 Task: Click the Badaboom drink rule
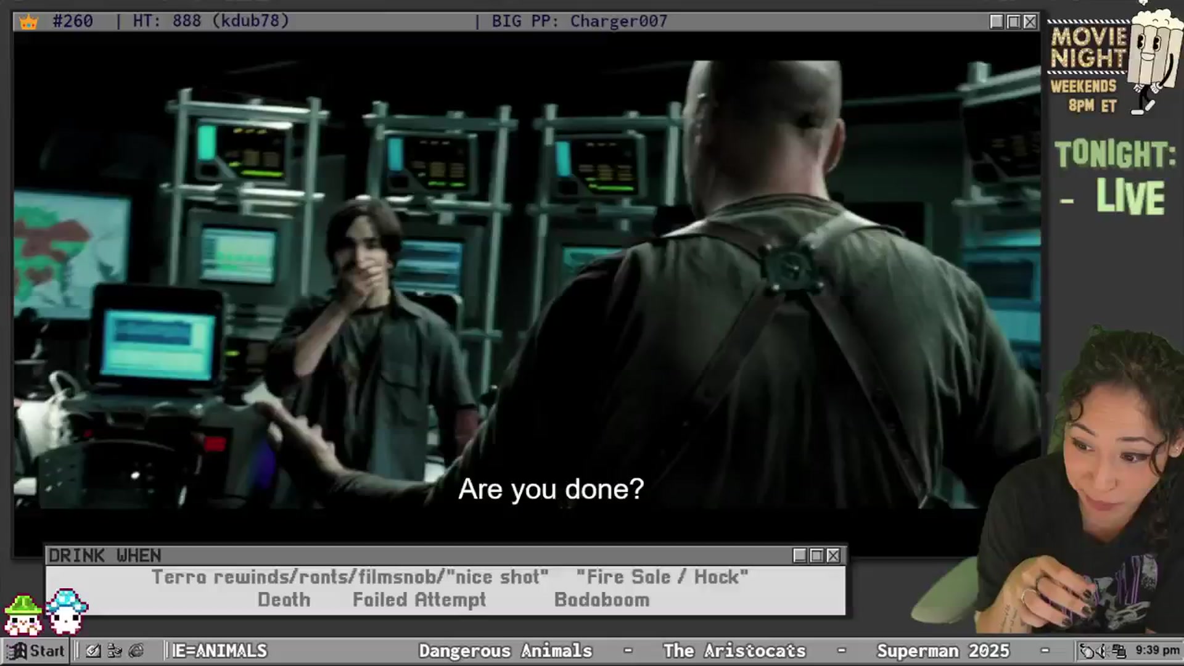pyautogui.click(x=602, y=599)
